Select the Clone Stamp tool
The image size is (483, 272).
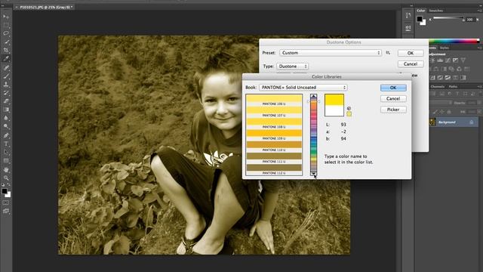(x=6, y=84)
